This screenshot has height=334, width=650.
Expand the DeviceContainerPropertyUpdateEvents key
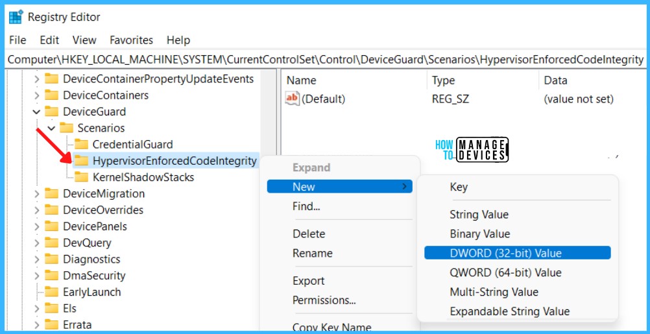click(37, 79)
